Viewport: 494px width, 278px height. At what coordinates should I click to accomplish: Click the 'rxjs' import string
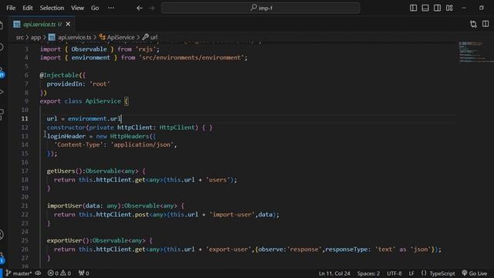click(145, 49)
